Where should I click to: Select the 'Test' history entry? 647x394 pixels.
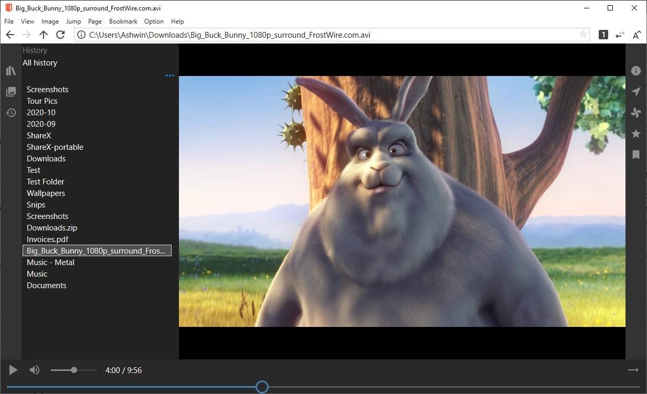coord(34,170)
